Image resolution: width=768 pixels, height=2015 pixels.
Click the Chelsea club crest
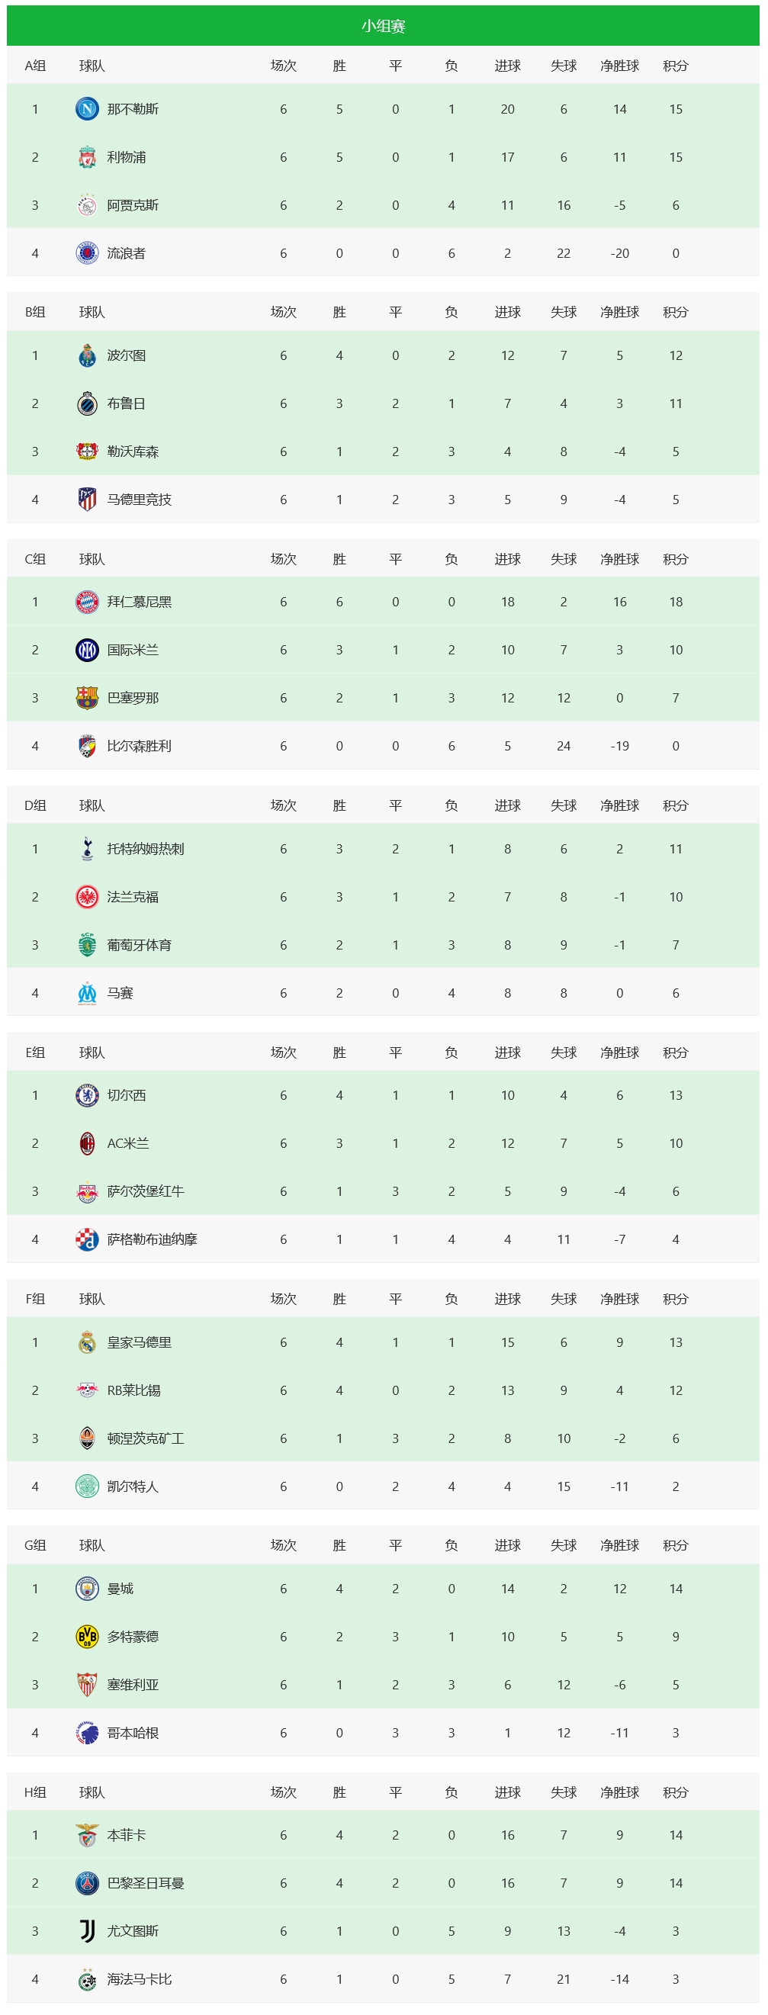[87, 1095]
